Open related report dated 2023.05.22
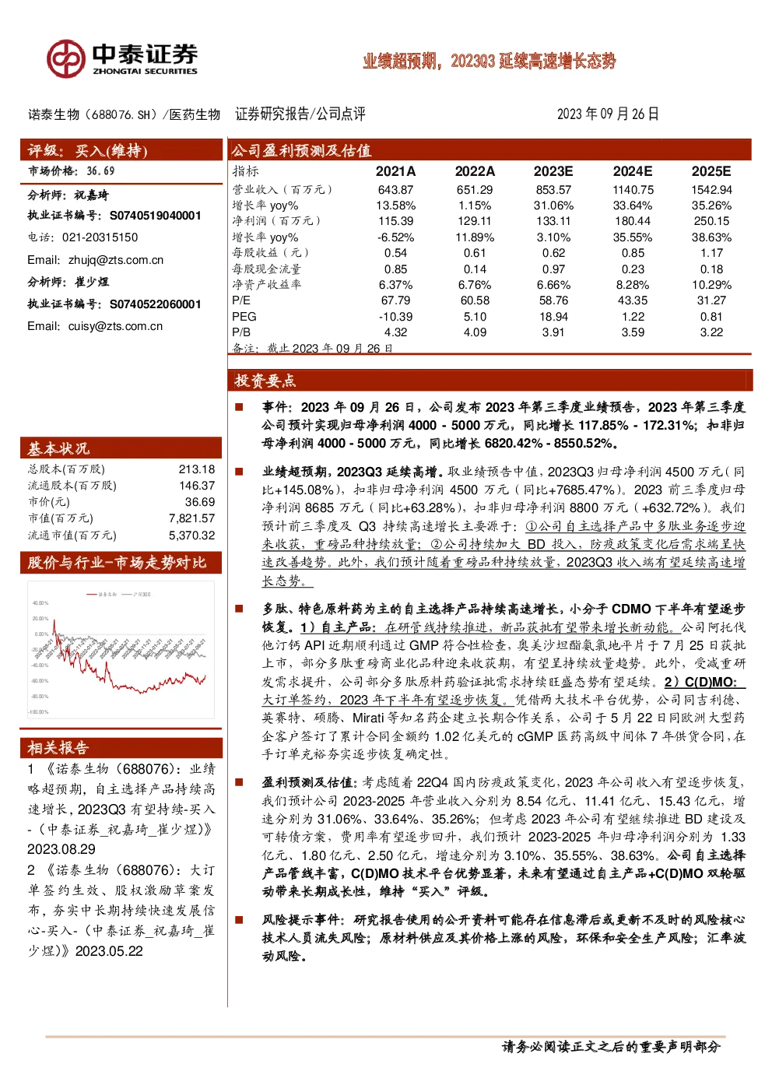 pyautogui.click(x=121, y=911)
